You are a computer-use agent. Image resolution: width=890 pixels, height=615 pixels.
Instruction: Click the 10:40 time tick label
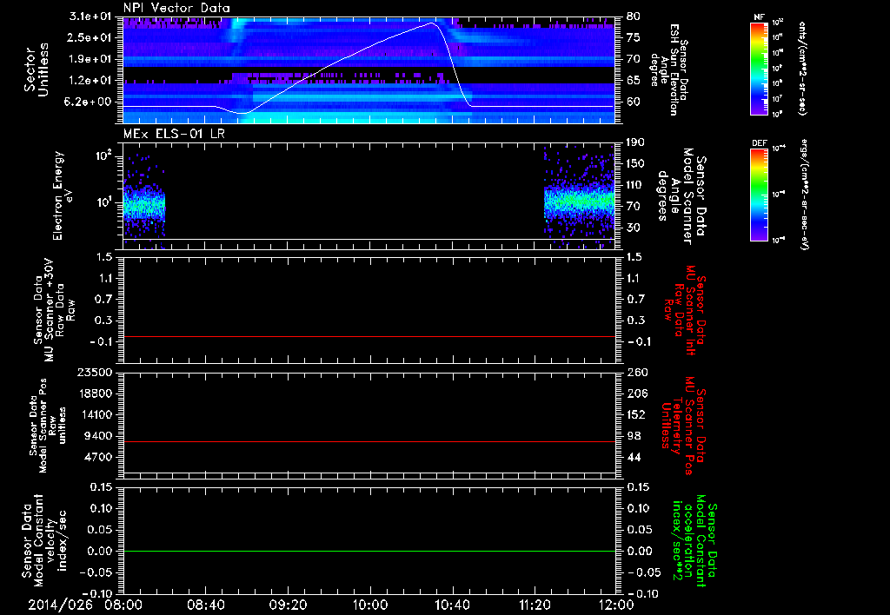(452, 605)
